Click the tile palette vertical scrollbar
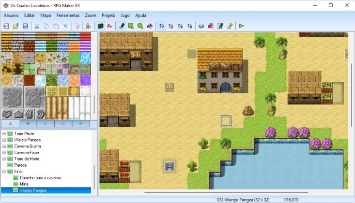Image resolution: width=355 pixels, height=203 pixels. point(94,104)
